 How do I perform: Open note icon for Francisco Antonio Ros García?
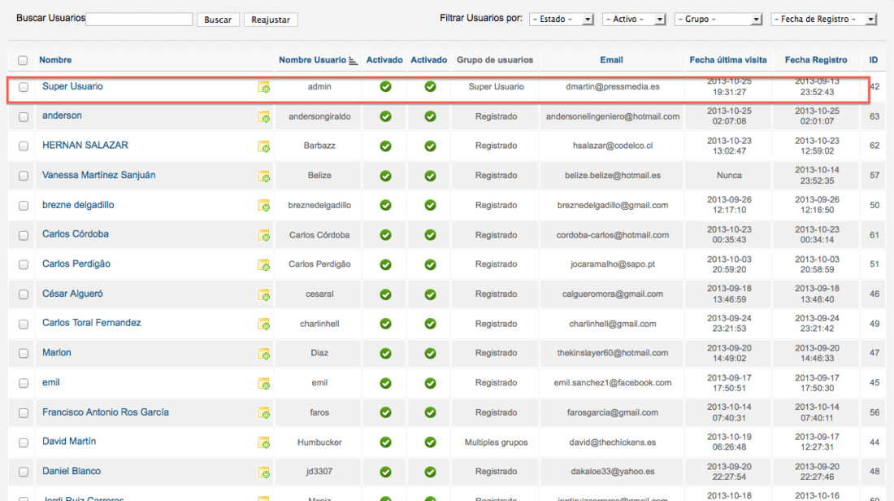(263, 412)
